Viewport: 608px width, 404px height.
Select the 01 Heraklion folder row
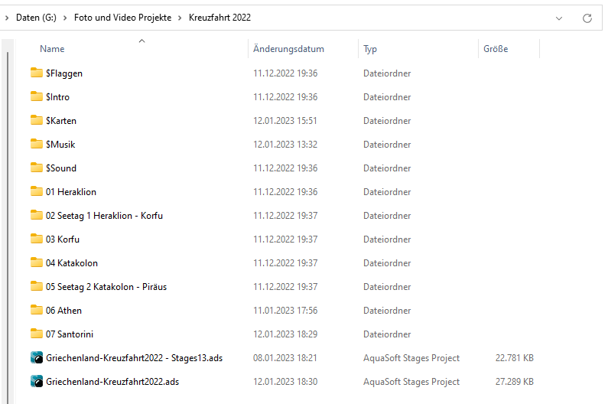point(71,192)
